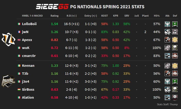The image size is (181, 109).
Task: Click the Stats Staff: Thump credit
Action: pyautogui.click(x=167, y=104)
